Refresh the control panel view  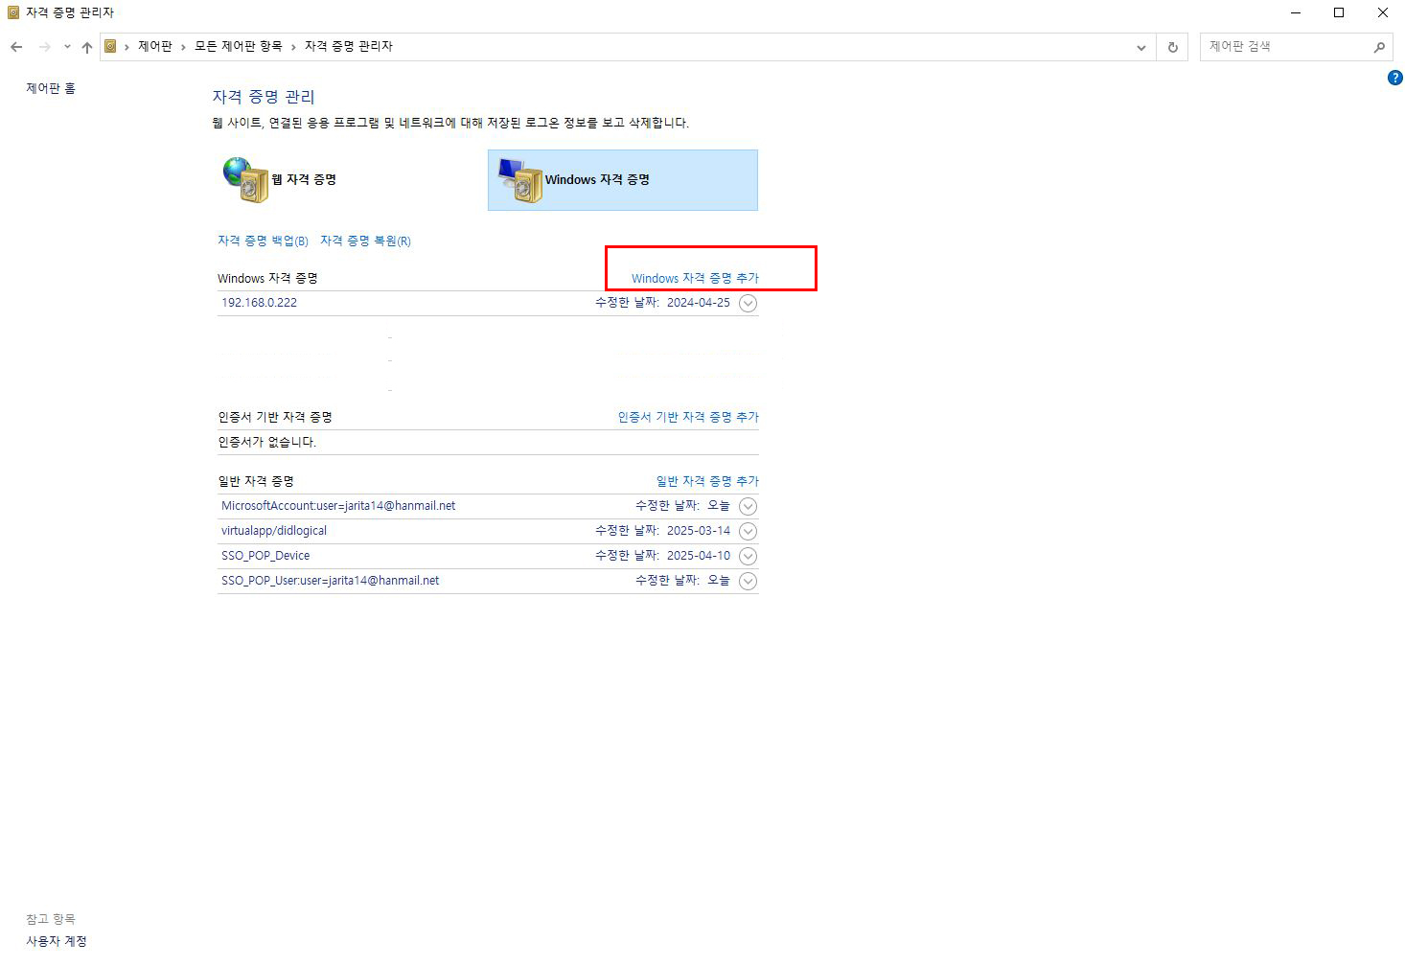(1172, 47)
